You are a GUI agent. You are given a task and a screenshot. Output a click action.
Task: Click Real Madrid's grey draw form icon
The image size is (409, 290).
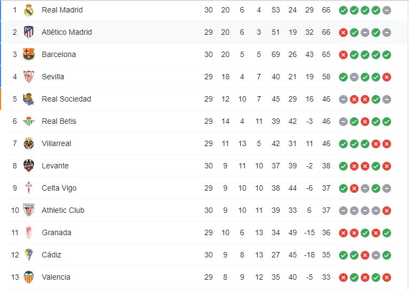tap(387, 10)
